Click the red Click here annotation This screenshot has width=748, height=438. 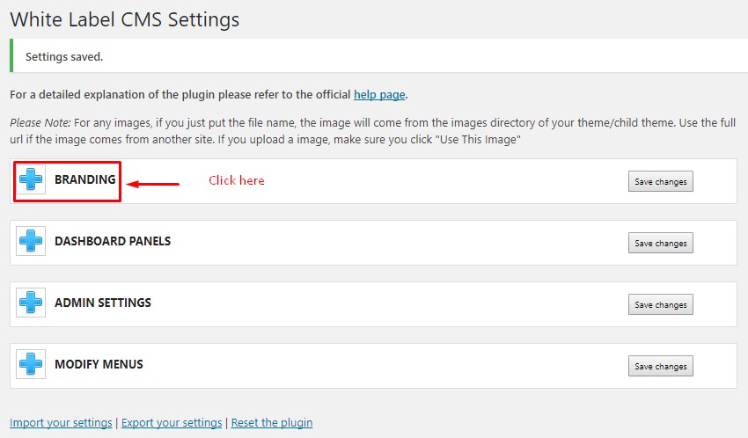237,180
